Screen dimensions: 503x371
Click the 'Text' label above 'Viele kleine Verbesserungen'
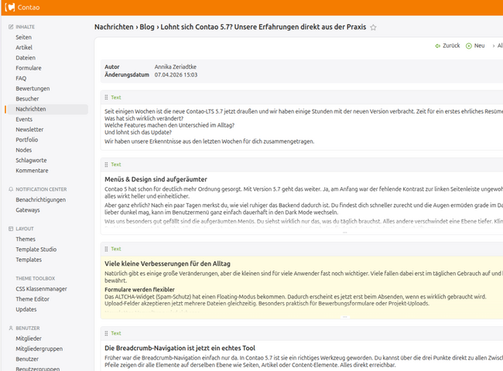[116, 249]
